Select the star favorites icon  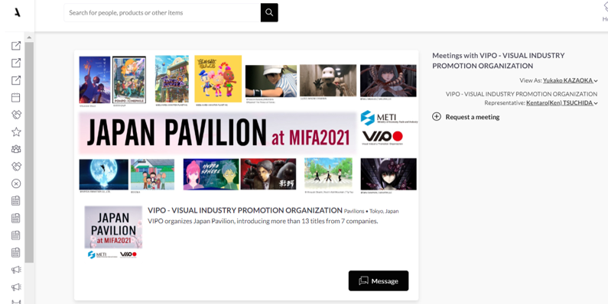tap(16, 131)
